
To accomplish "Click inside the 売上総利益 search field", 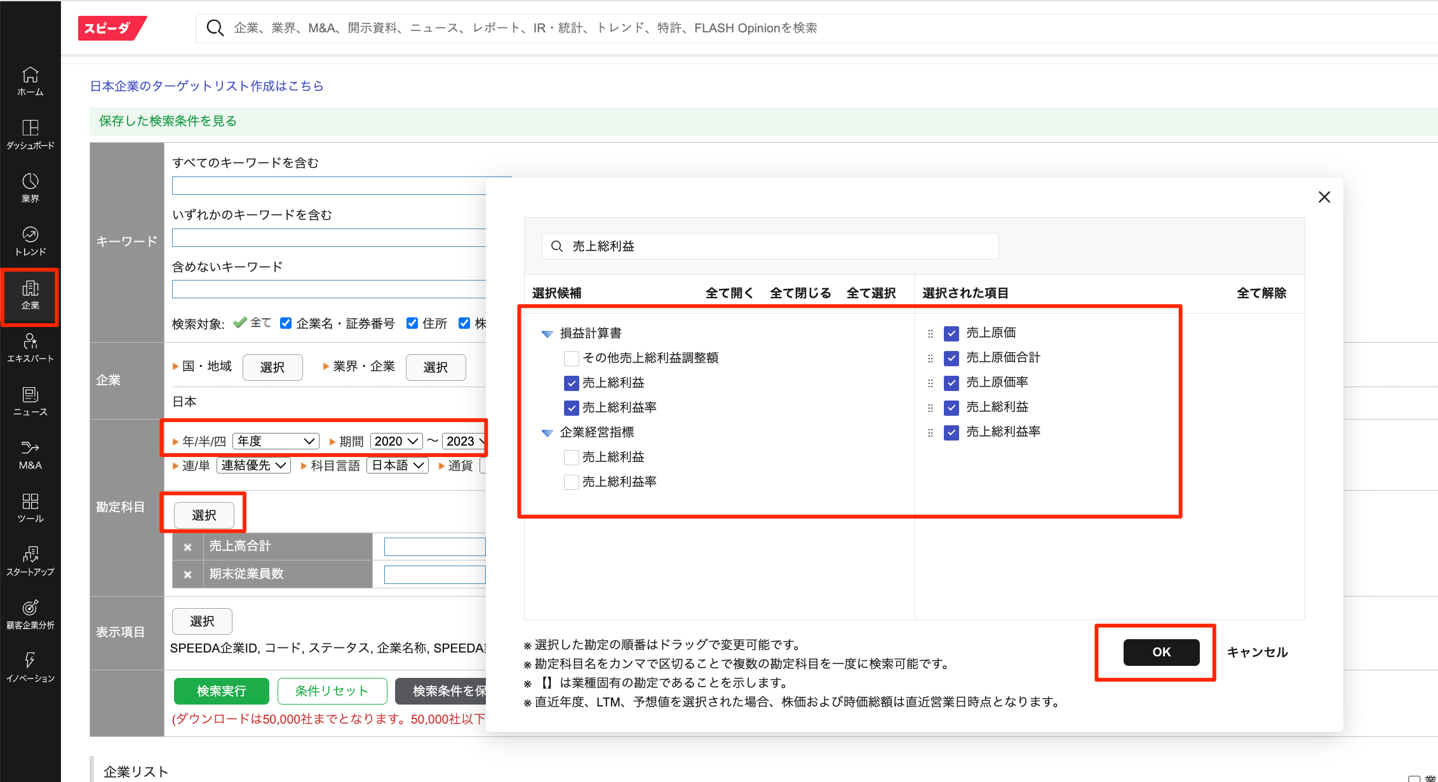I will 762,246.
